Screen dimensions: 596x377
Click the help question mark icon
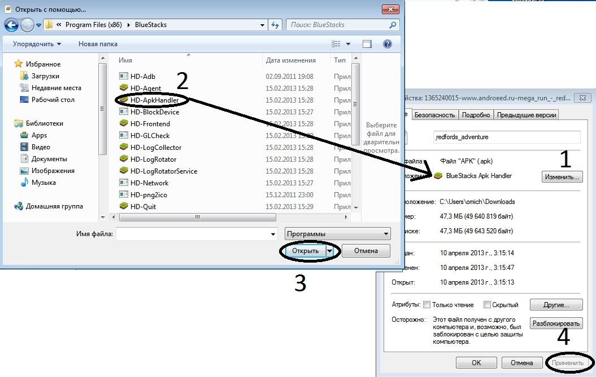point(388,44)
